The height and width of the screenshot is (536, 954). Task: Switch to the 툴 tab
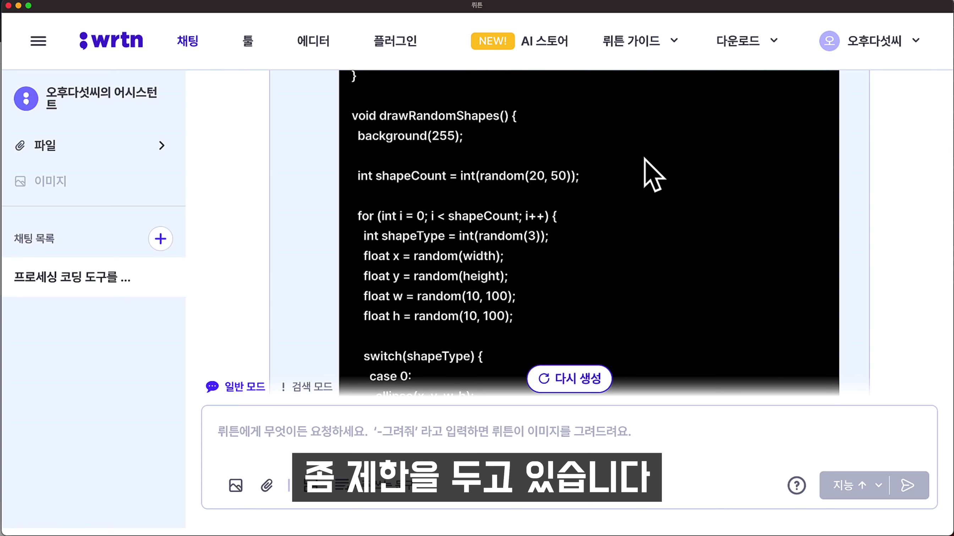click(x=248, y=41)
